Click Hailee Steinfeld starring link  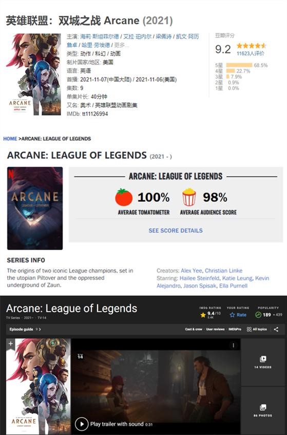coord(199,278)
